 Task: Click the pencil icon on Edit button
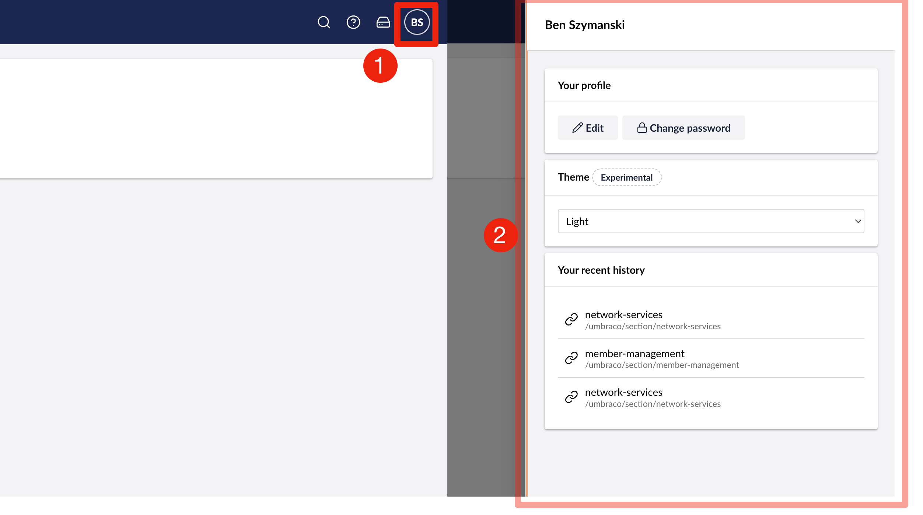pos(577,128)
